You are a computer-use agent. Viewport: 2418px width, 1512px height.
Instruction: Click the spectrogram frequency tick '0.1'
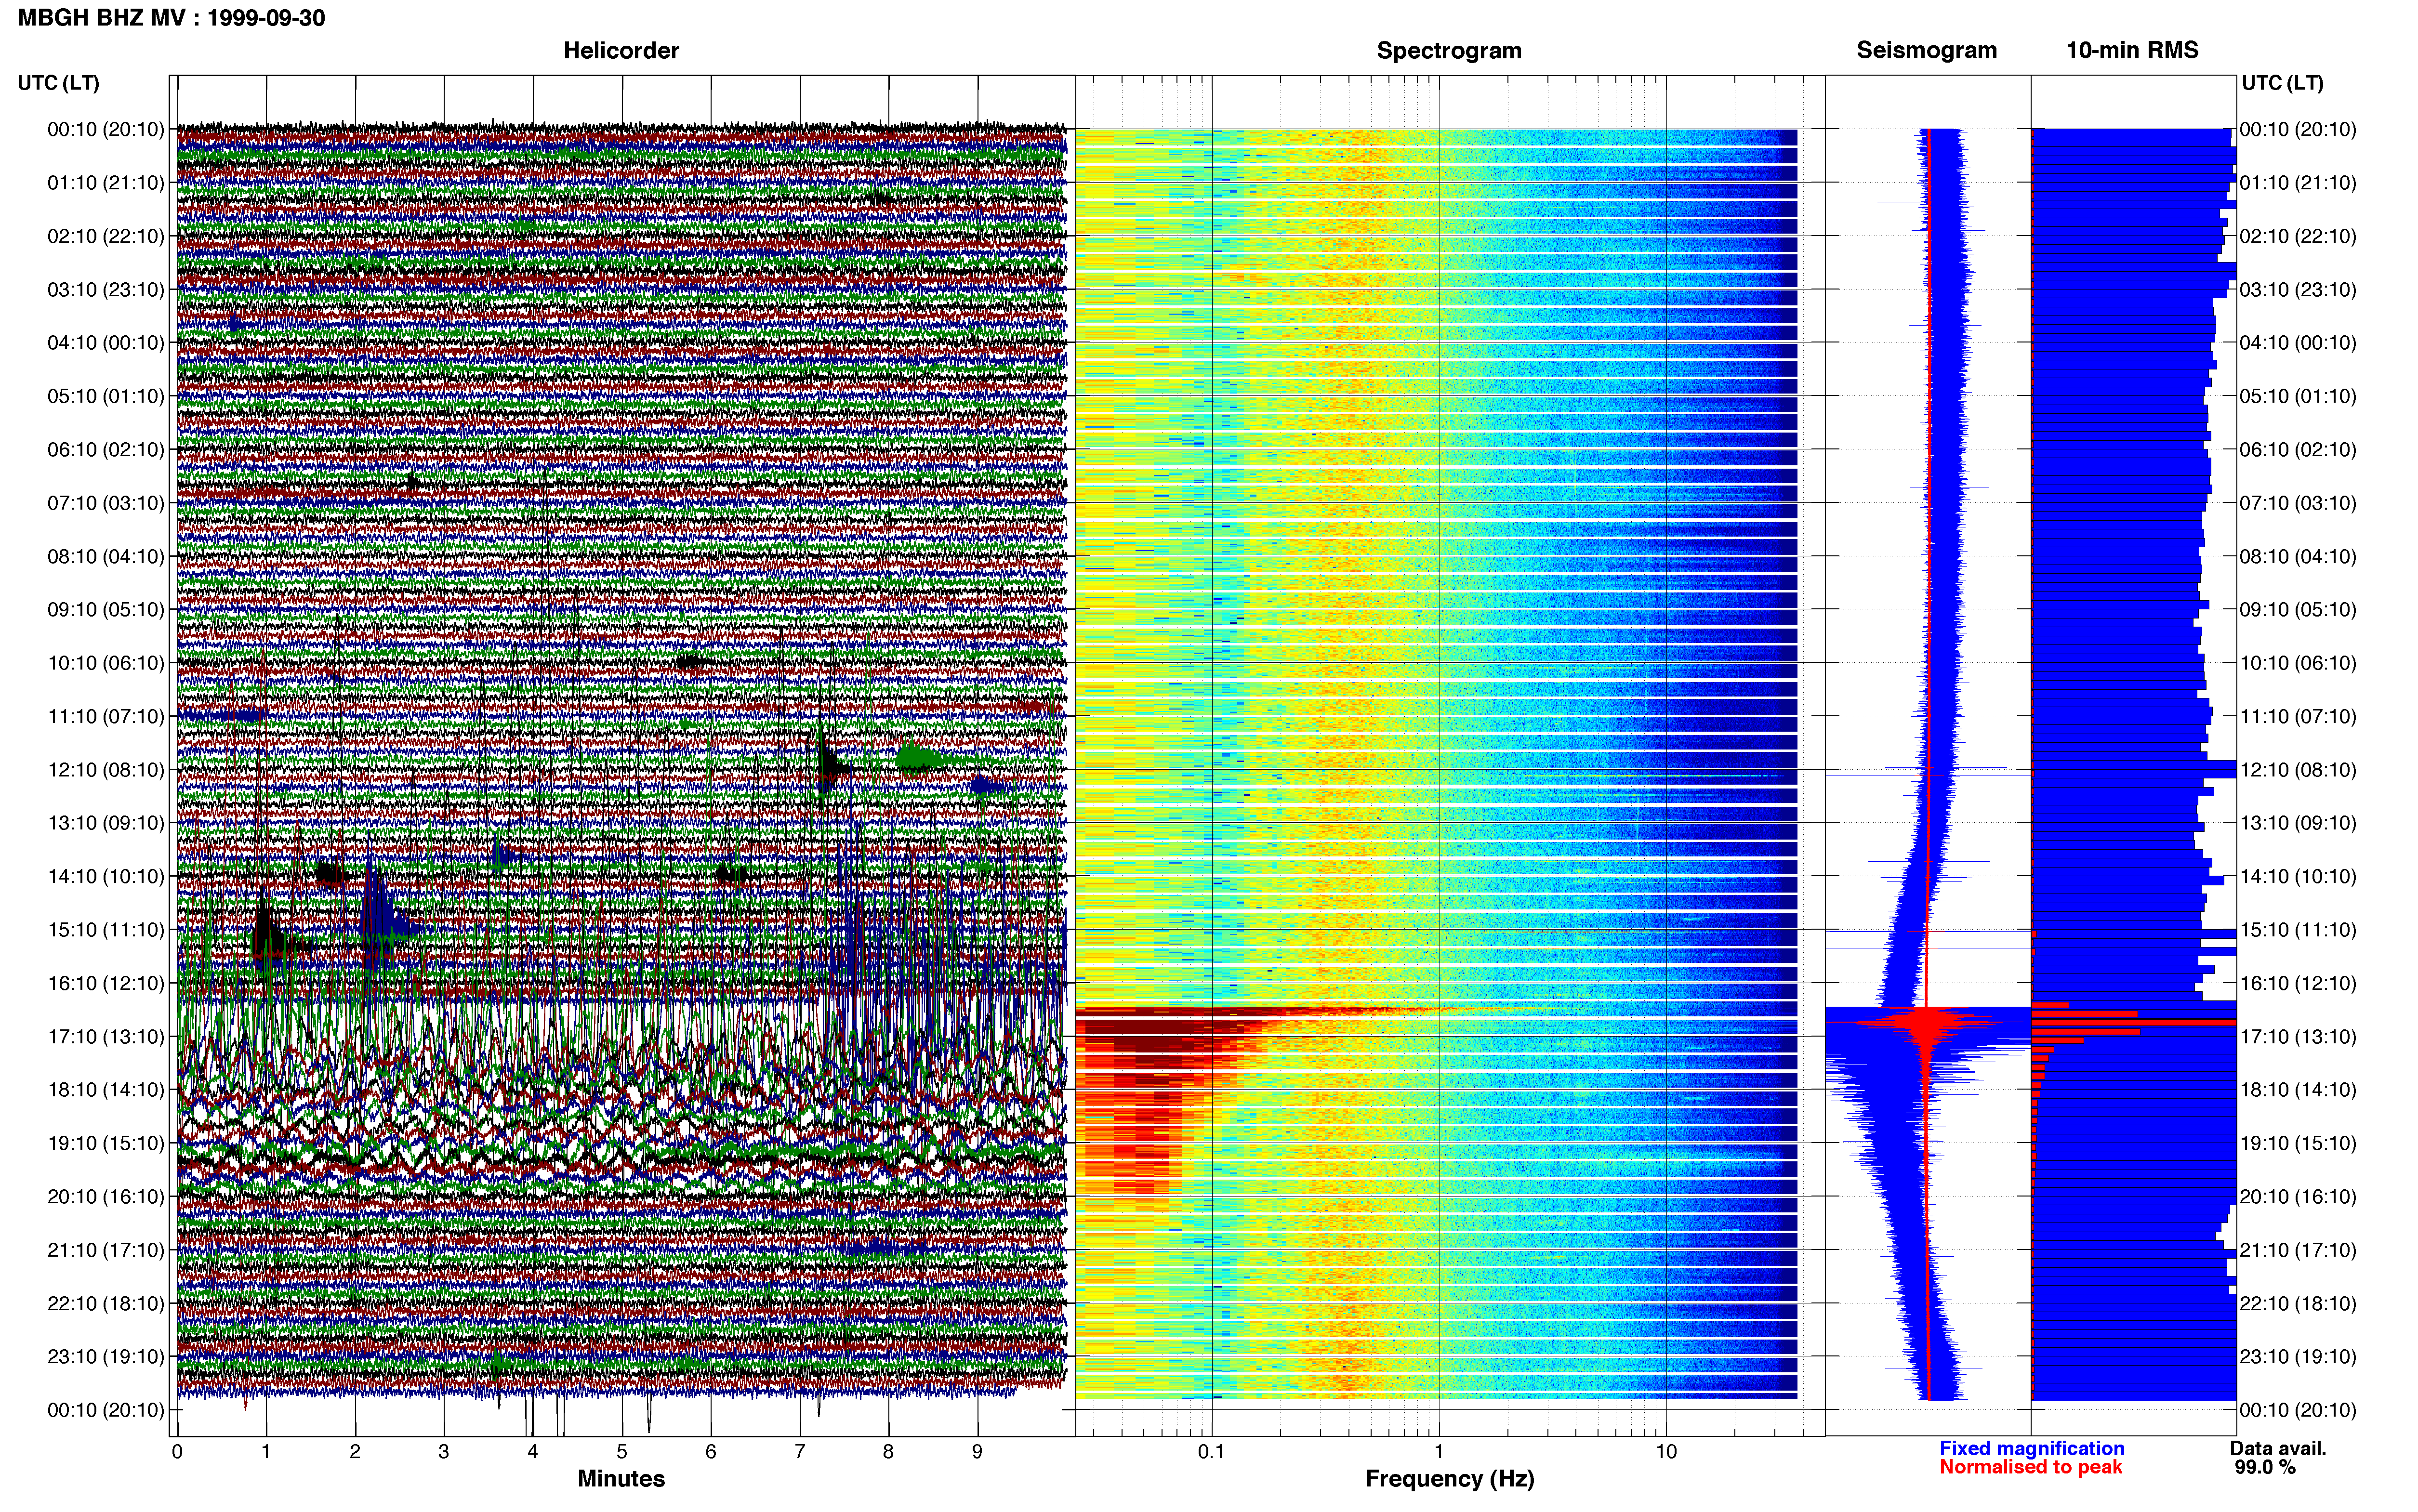coord(1211,1452)
